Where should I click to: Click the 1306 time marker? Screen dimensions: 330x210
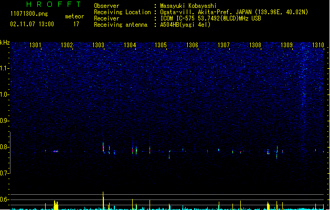tap(192, 45)
